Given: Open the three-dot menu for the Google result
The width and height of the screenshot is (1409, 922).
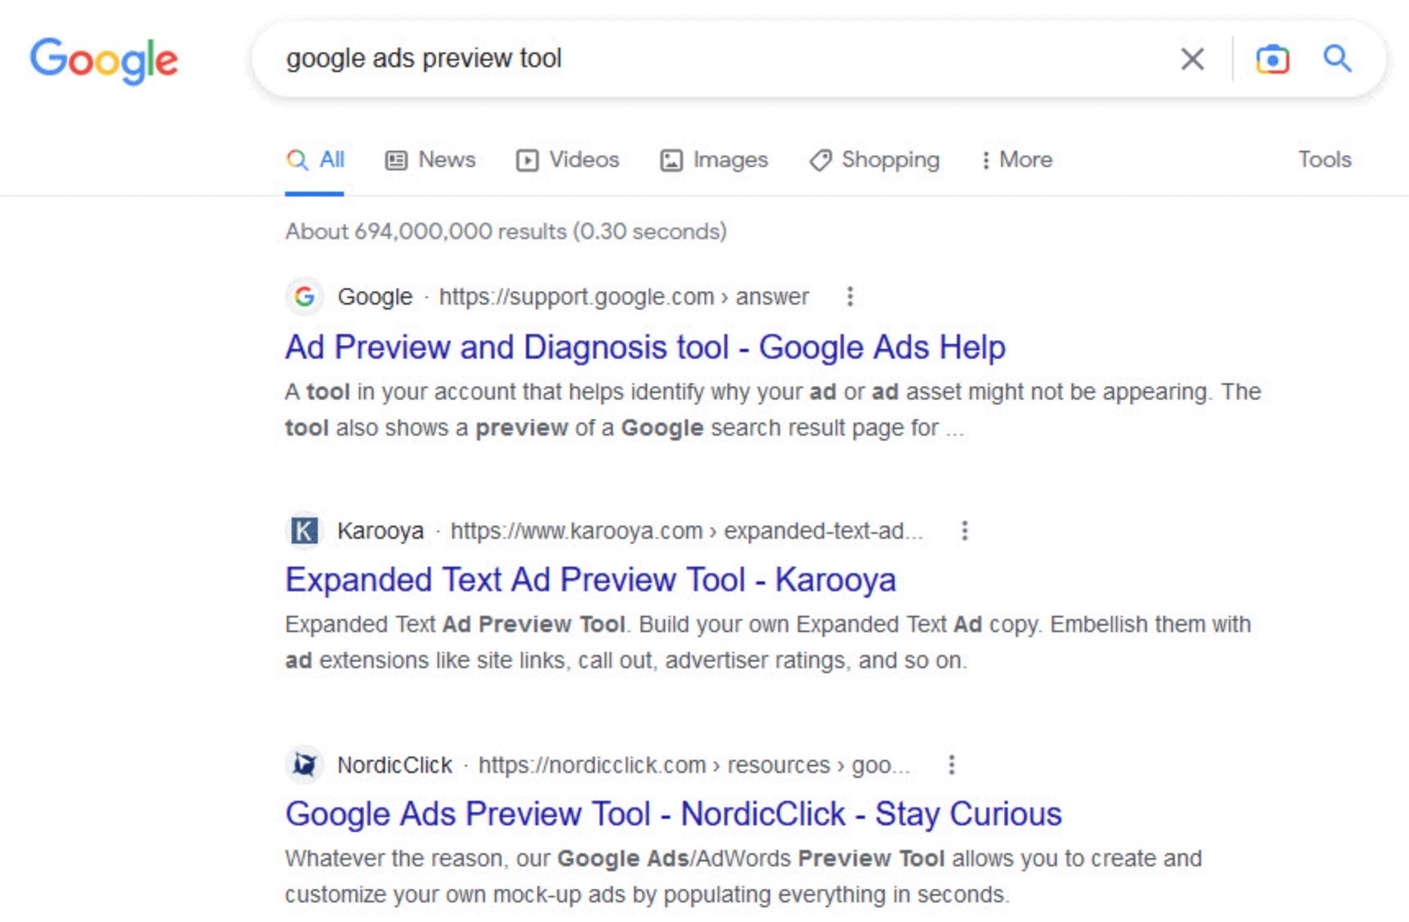Looking at the screenshot, I should coord(849,296).
